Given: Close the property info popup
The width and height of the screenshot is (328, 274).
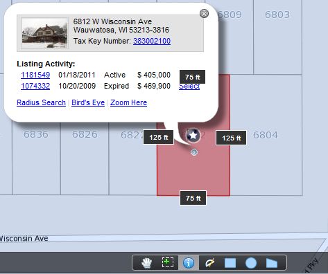Looking at the screenshot, I should (x=204, y=14).
